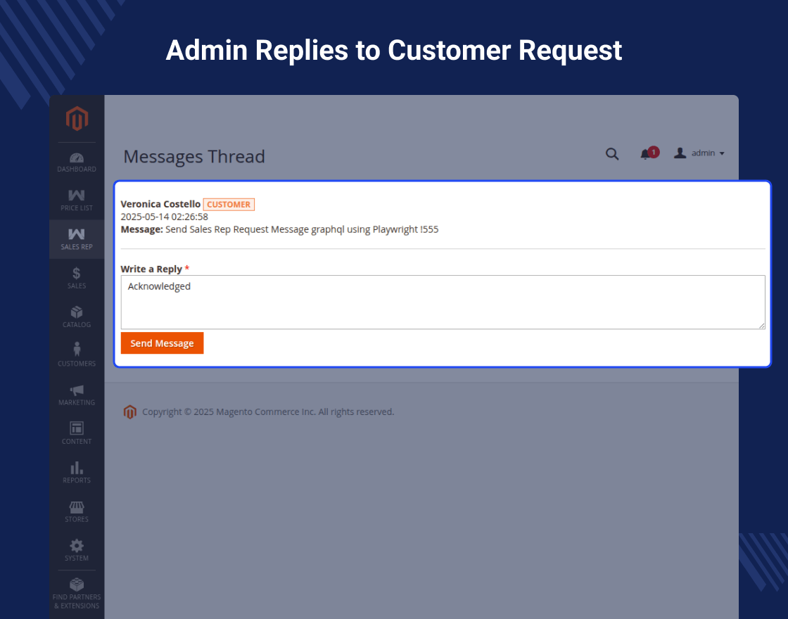Open the Dashboard sidebar icon
The width and height of the screenshot is (788, 619).
pos(77,158)
